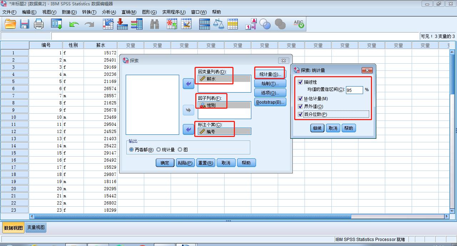
Task: Select row header number 10
Action: coord(15,117)
